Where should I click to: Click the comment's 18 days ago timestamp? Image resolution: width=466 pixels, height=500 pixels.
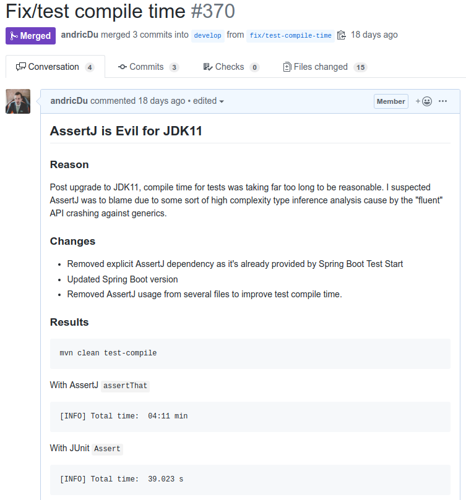pyautogui.click(x=162, y=101)
